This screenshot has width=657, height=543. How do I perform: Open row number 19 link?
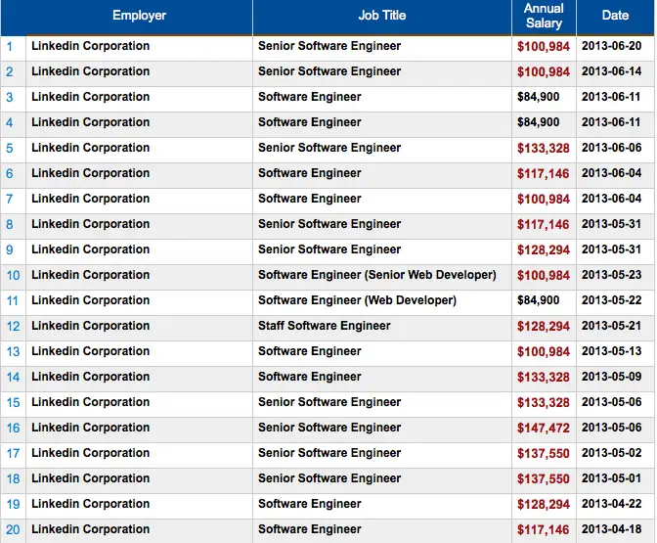pyautogui.click(x=13, y=505)
